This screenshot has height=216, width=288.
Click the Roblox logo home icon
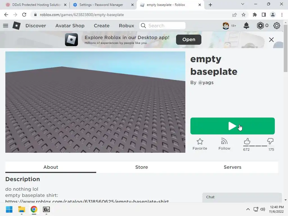16,26
